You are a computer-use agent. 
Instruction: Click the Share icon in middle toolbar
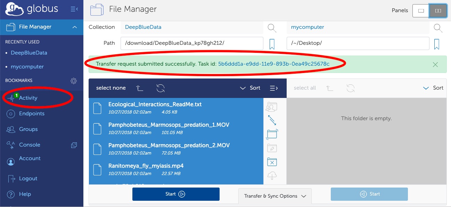tap(272, 107)
